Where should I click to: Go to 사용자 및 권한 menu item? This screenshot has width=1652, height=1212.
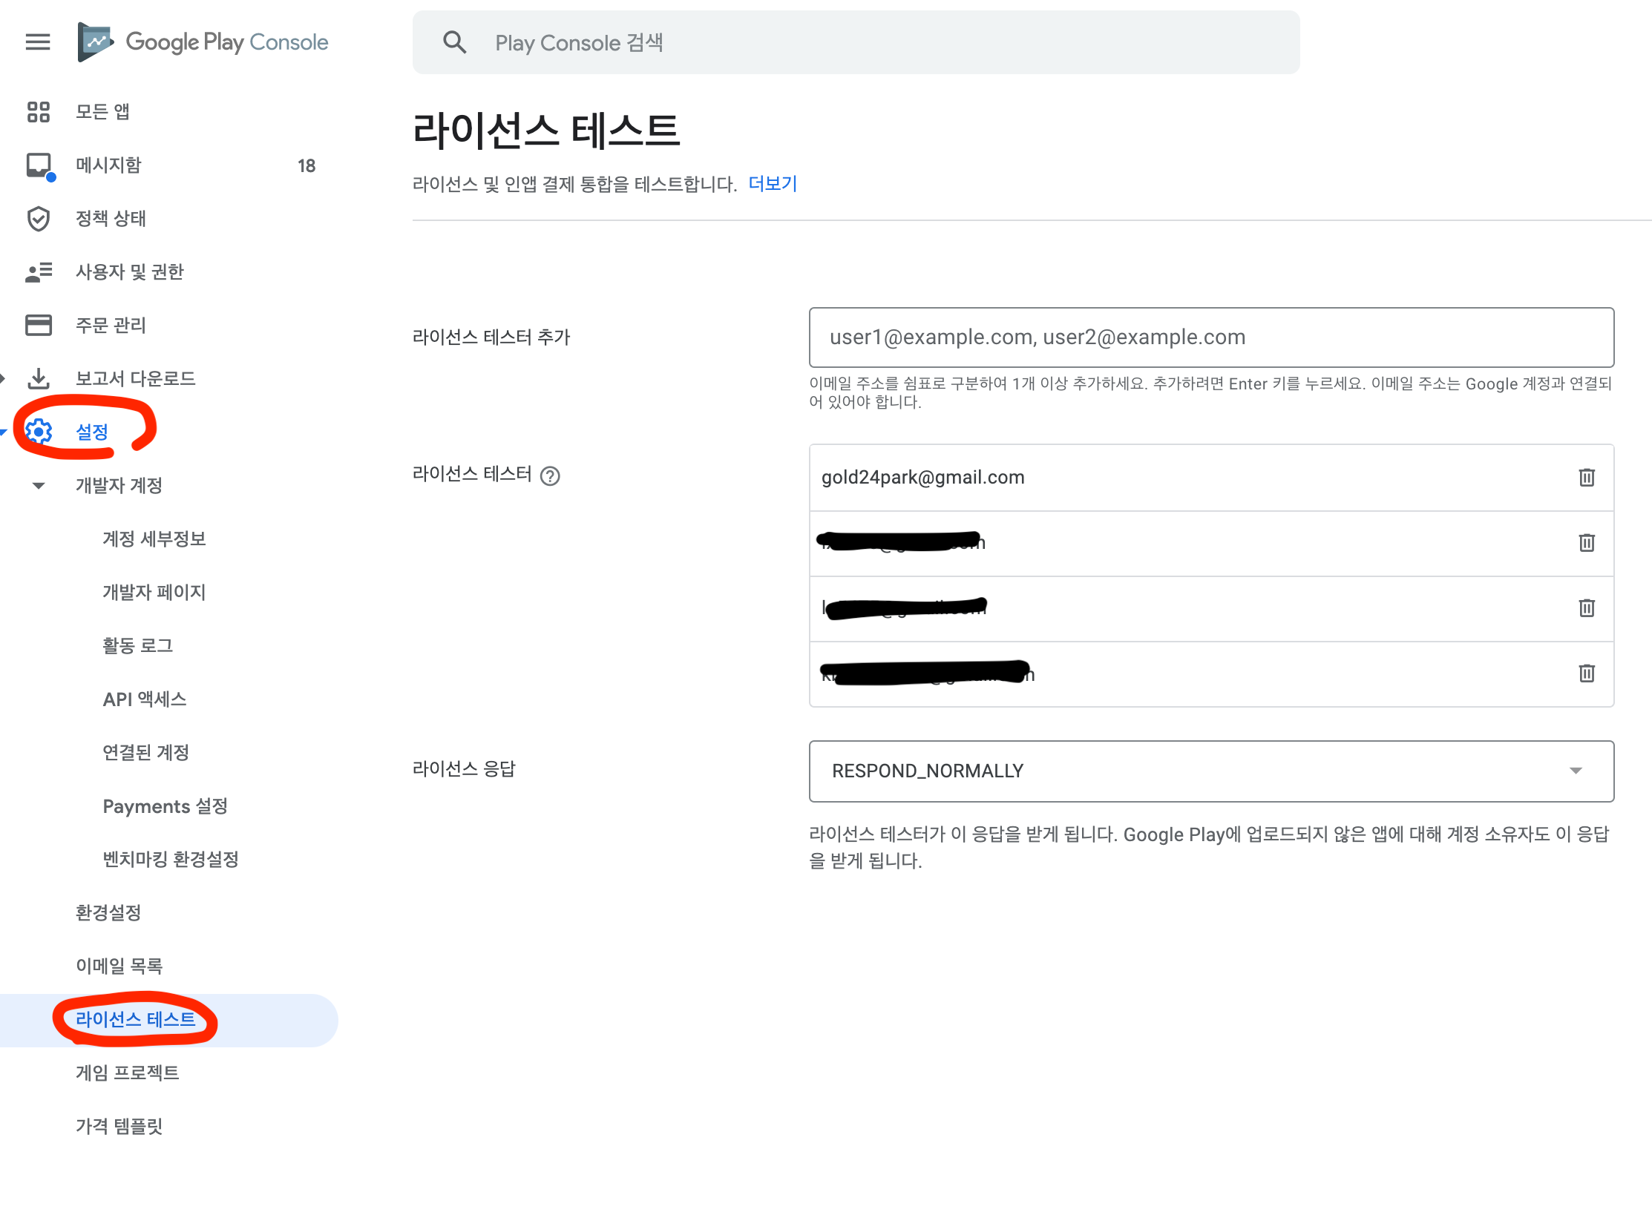coord(129,271)
